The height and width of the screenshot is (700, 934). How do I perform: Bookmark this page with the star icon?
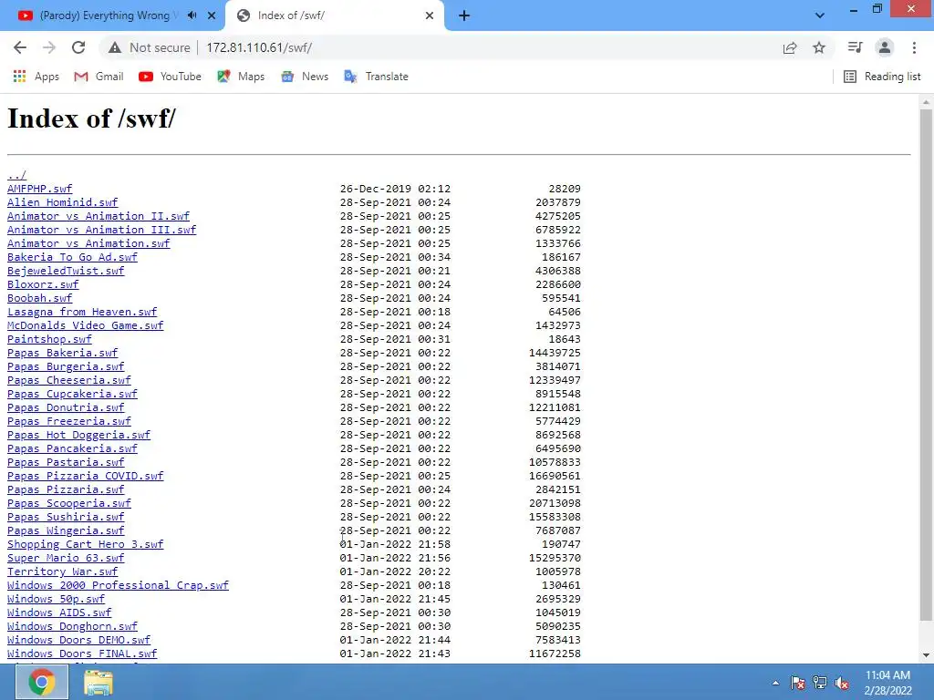819,47
